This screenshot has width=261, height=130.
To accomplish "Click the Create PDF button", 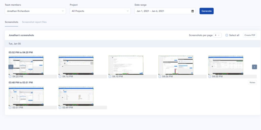I will click(x=250, y=35).
